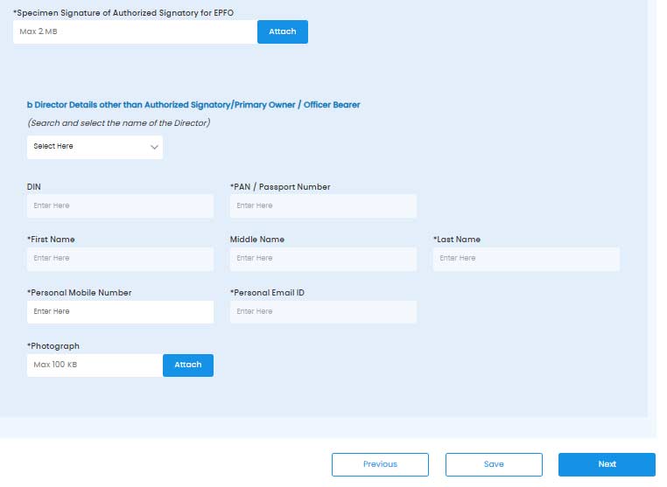
Task: Click the Photograph field label
Action: click(x=53, y=346)
